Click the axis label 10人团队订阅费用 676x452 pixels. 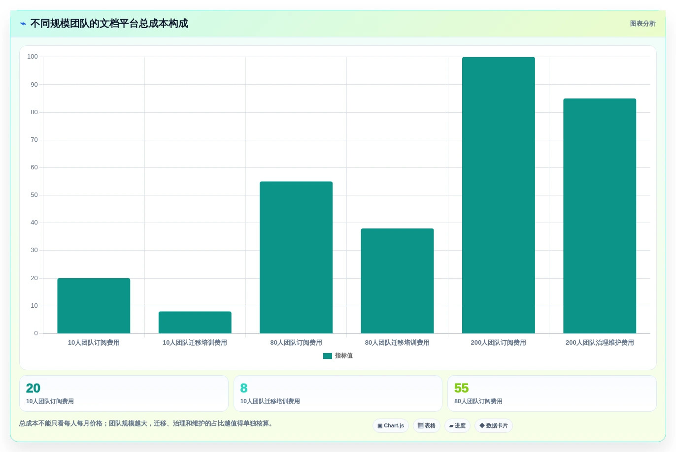point(94,343)
